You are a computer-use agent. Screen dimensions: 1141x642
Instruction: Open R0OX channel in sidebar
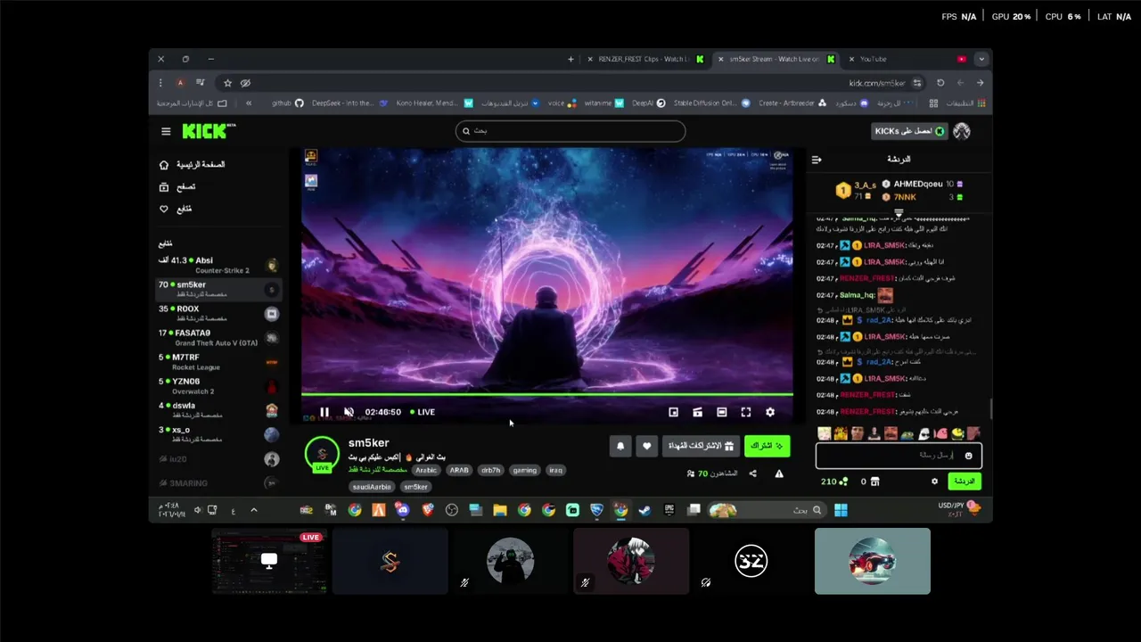coord(218,313)
